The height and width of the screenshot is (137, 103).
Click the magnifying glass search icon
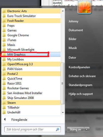click(57, 129)
